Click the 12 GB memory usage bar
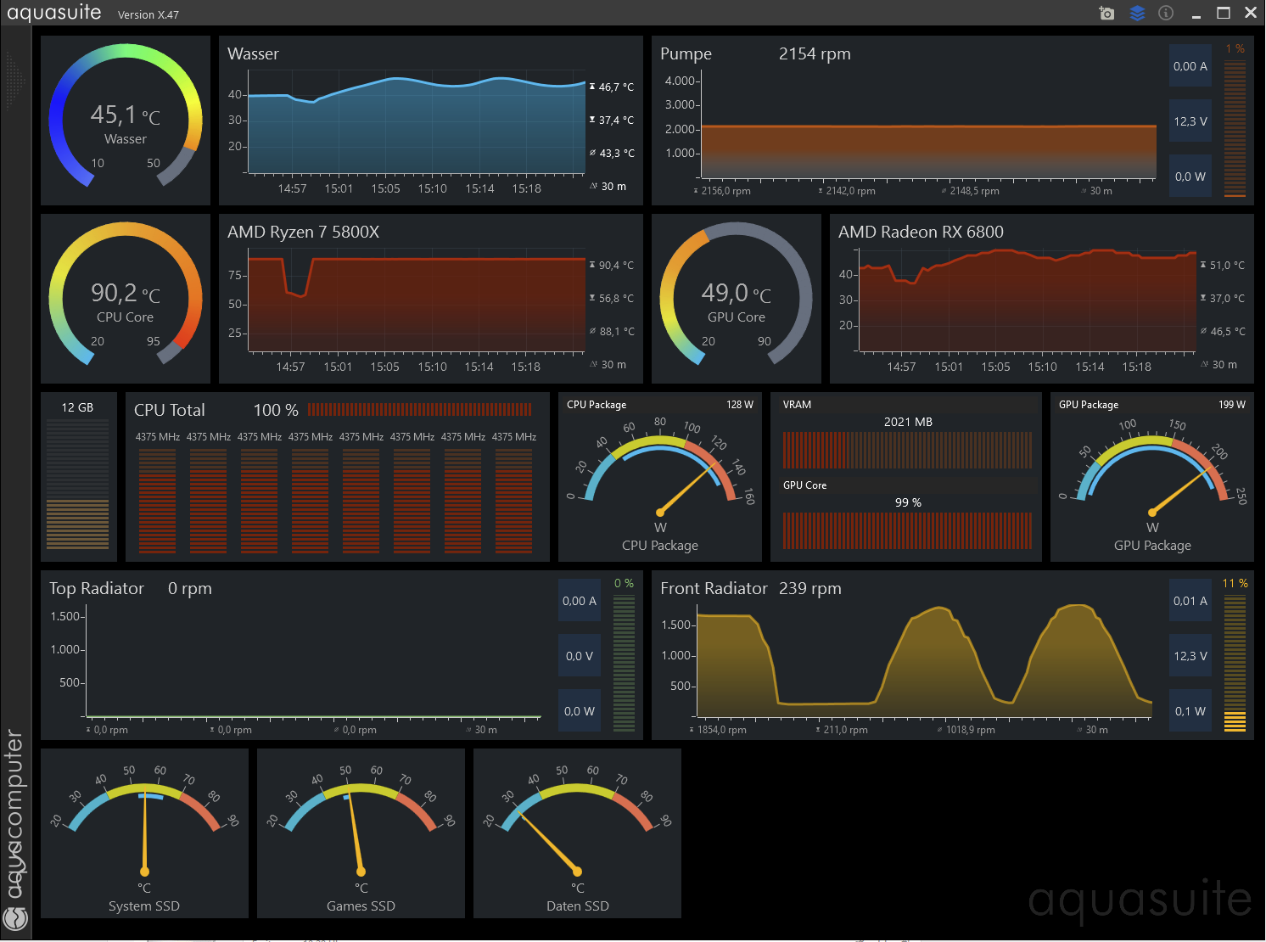Image resolution: width=1266 pixels, height=942 pixels. (x=77, y=485)
